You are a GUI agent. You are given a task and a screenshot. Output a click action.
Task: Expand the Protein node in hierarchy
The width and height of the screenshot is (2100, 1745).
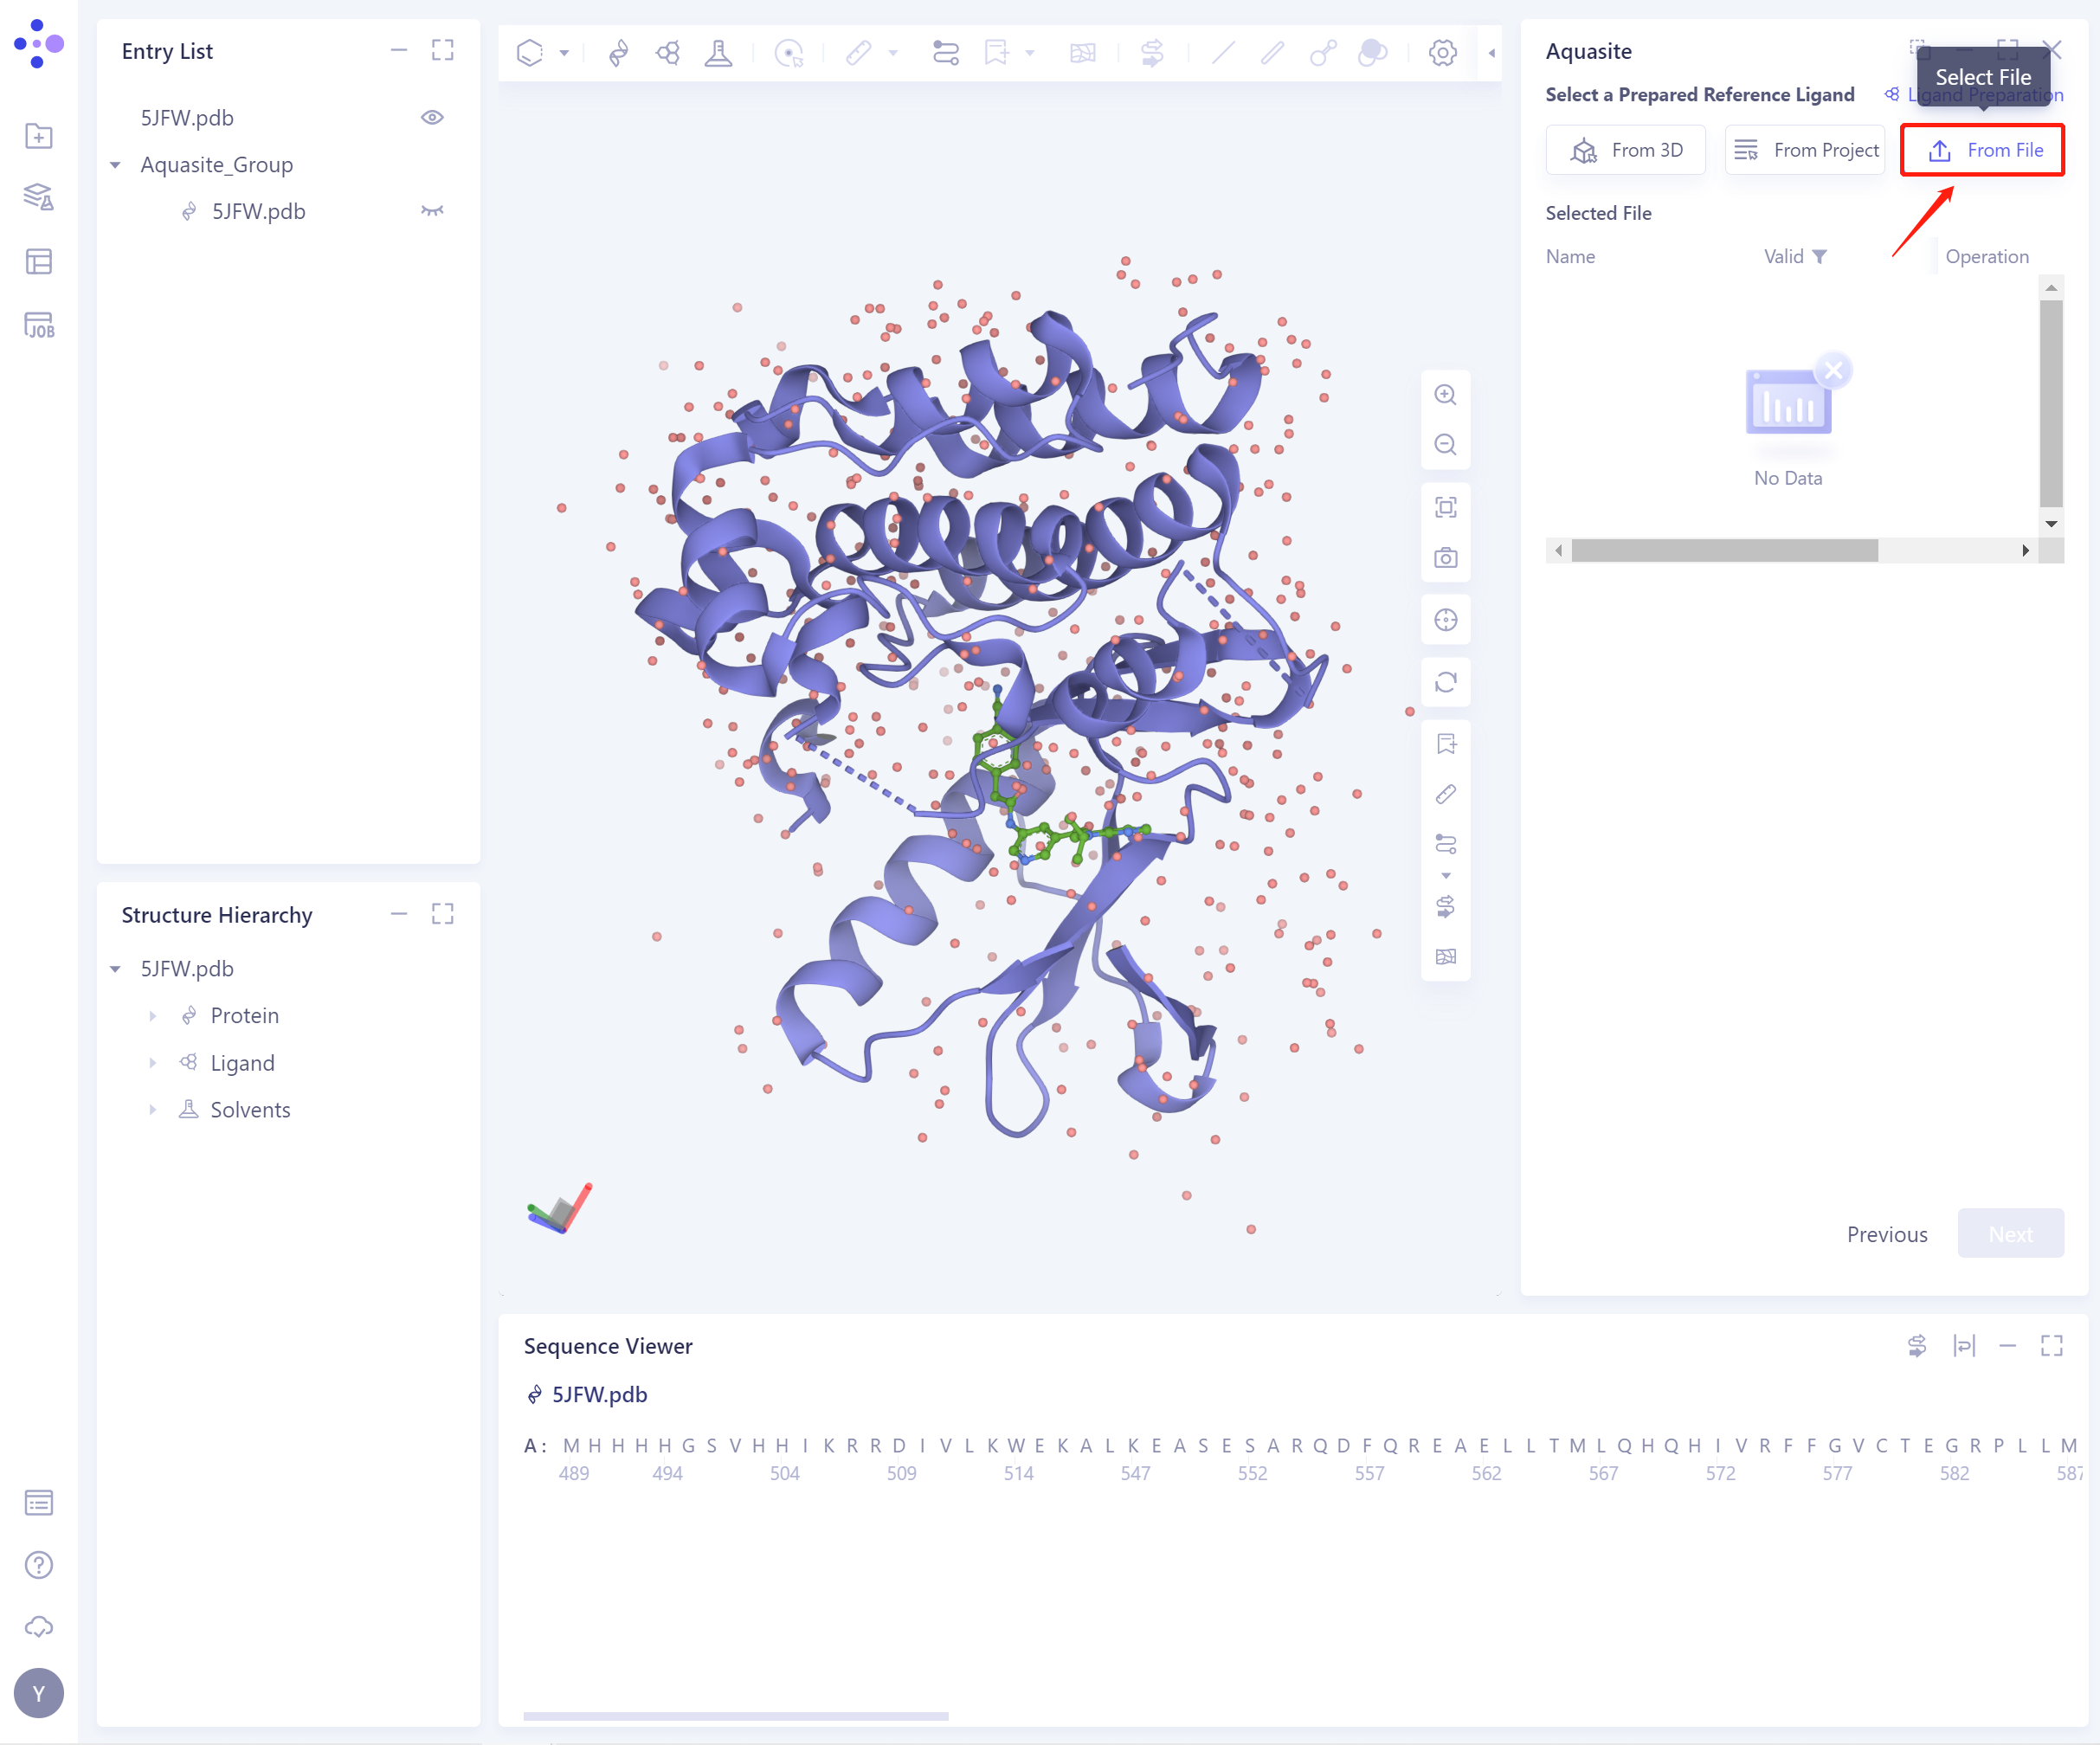click(152, 1016)
